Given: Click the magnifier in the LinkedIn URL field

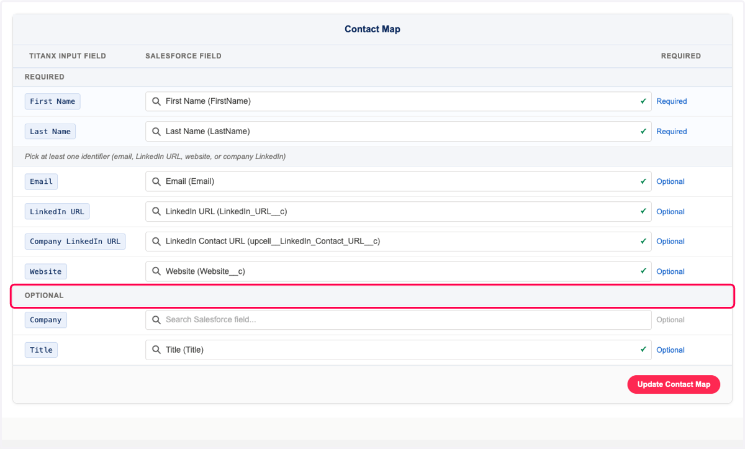Looking at the screenshot, I should click(x=156, y=212).
